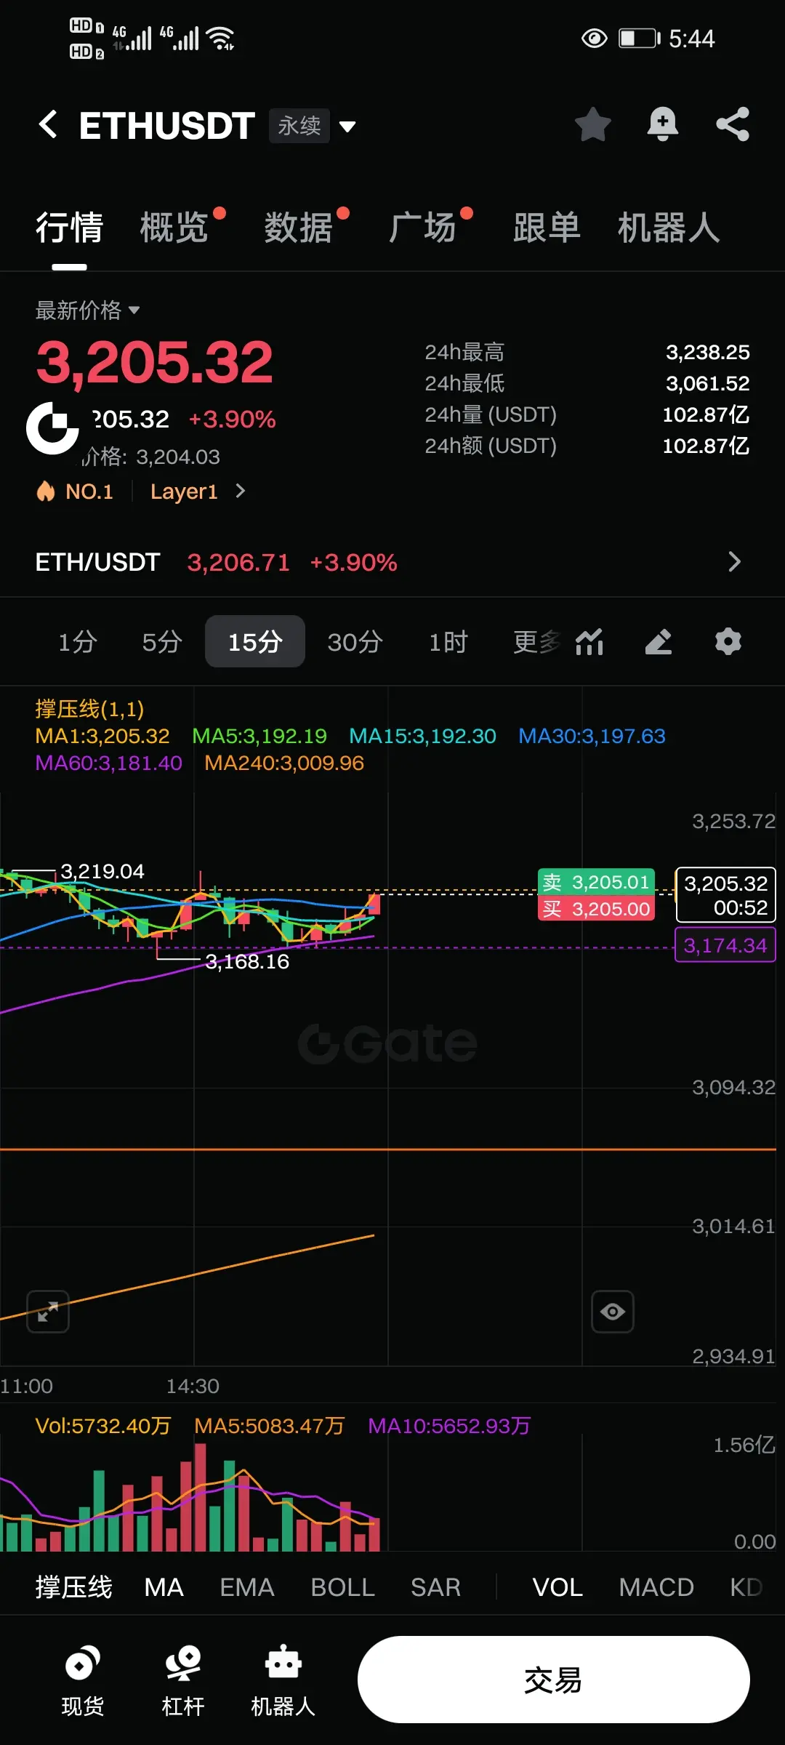Toggle the MA indicator
The height and width of the screenshot is (1745, 785).
(164, 1587)
